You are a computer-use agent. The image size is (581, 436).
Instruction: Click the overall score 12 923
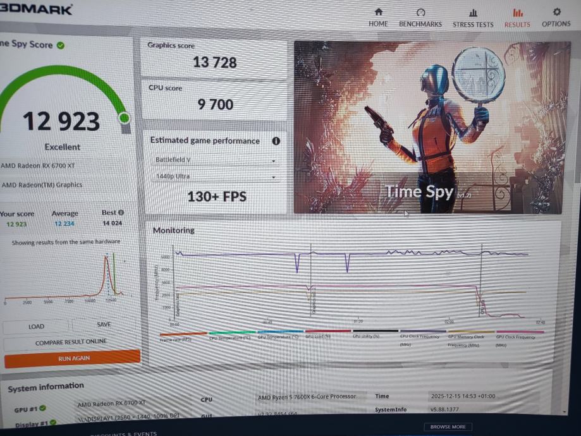pos(61,121)
